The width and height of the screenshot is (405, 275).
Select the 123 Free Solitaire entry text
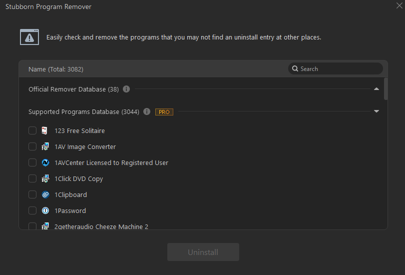click(x=79, y=130)
